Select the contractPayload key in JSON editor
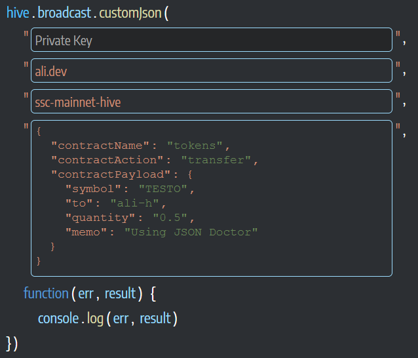418x358 pixels. (x=111, y=174)
